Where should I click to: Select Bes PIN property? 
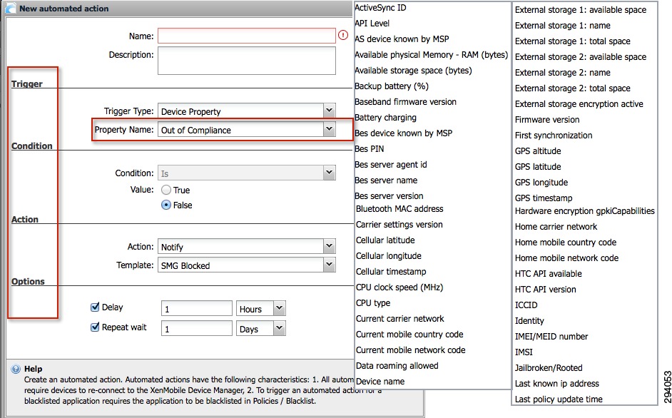(x=370, y=149)
